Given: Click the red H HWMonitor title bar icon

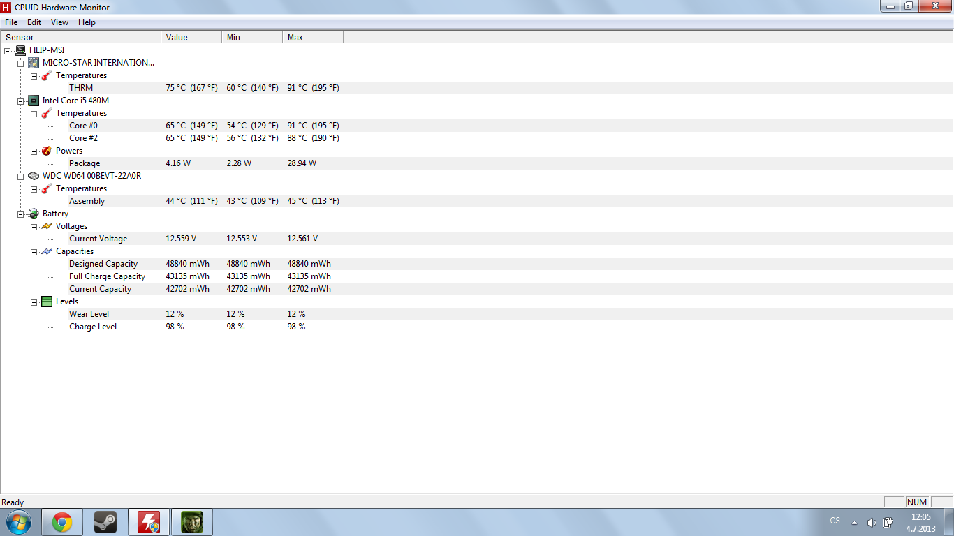Looking at the screenshot, I should pyautogui.click(x=6, y=7).
